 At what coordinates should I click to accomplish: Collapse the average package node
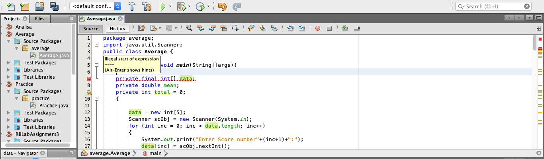point(17,48)
